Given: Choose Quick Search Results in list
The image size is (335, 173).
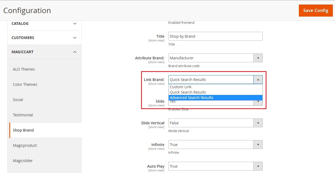Looking at the screenshot, I should click(x=188, y=92).
